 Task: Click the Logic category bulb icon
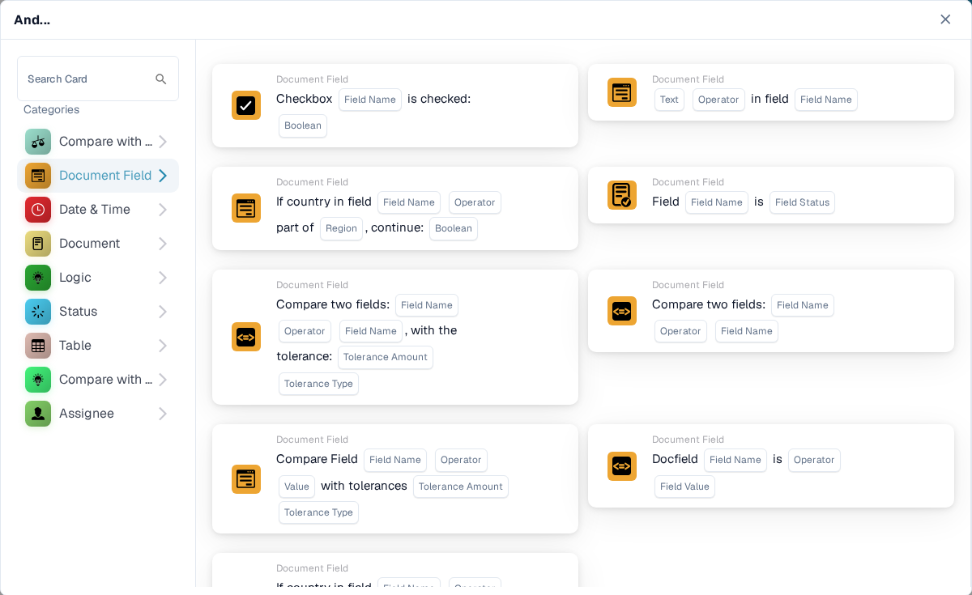[38, 278]
